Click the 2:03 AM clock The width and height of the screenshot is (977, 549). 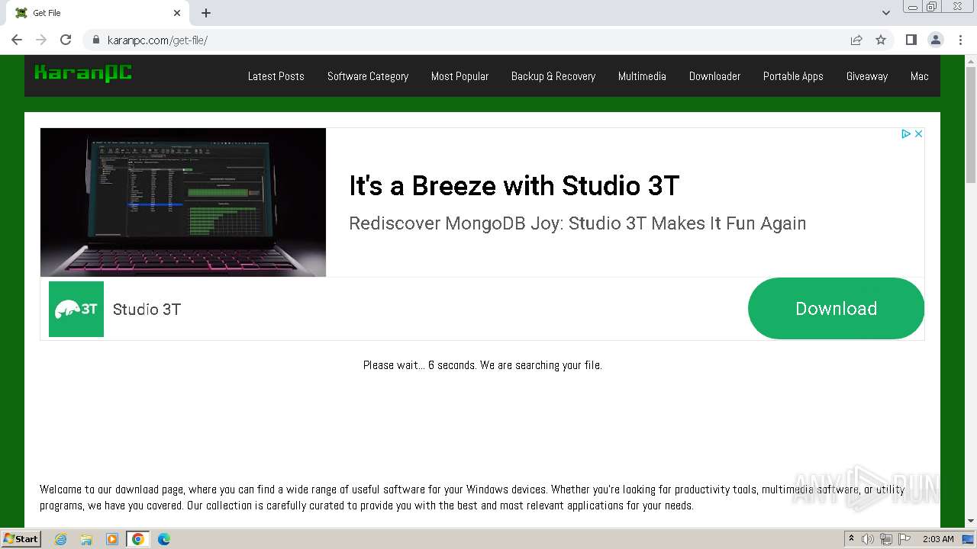[x=938, y=539]
